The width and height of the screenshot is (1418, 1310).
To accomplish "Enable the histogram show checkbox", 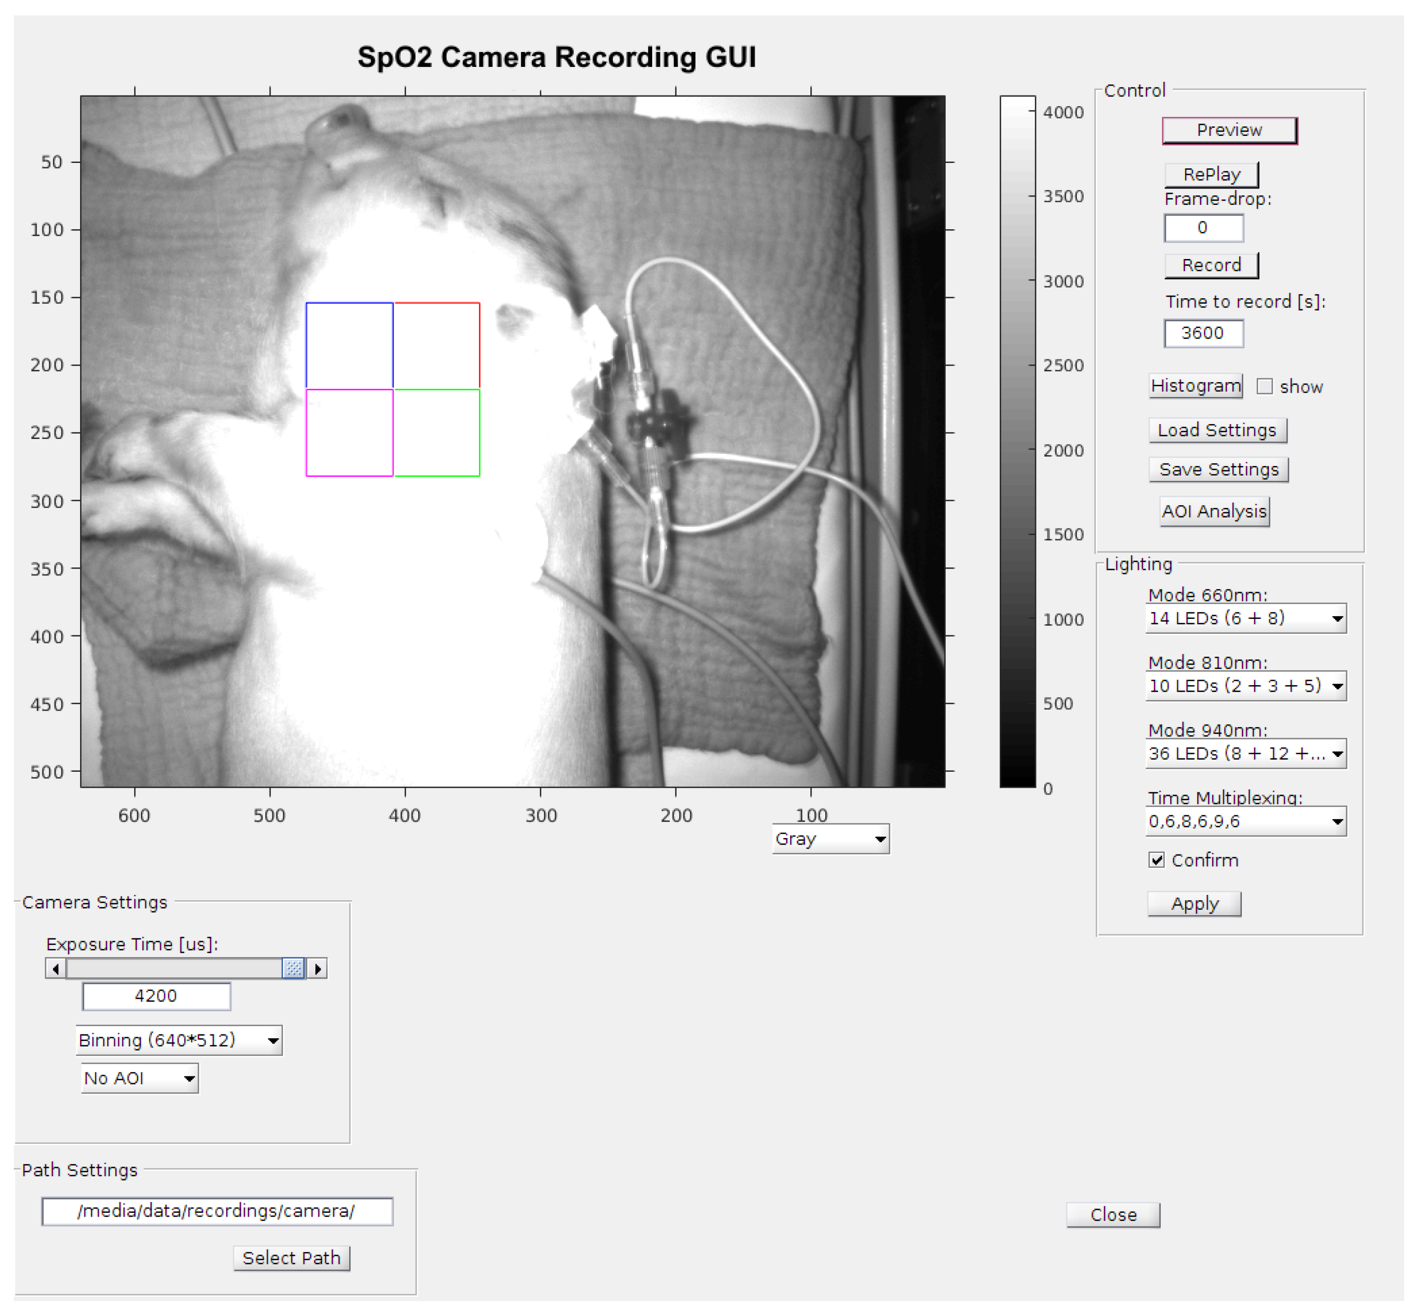I will click(1264, 386).
